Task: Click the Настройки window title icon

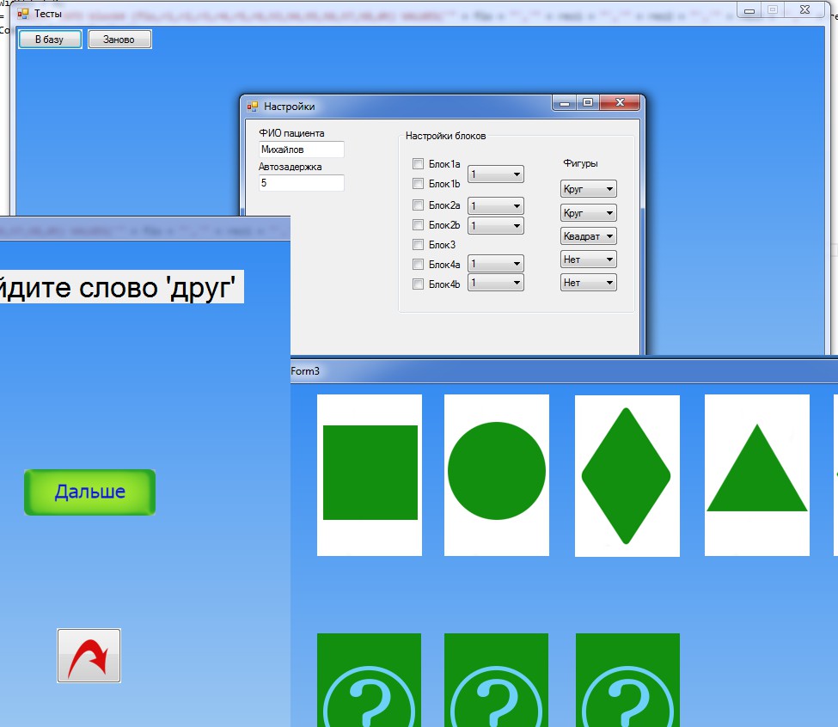Action: 252,107
